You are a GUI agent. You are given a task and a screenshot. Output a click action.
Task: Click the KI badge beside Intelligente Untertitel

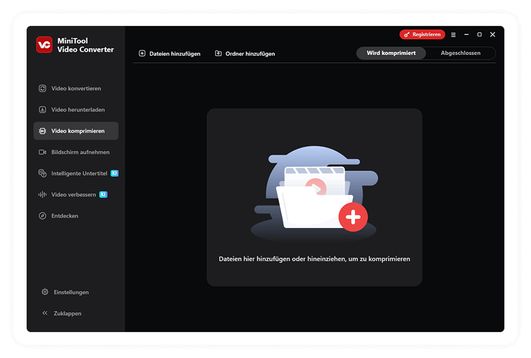click(x=114, y=173)
